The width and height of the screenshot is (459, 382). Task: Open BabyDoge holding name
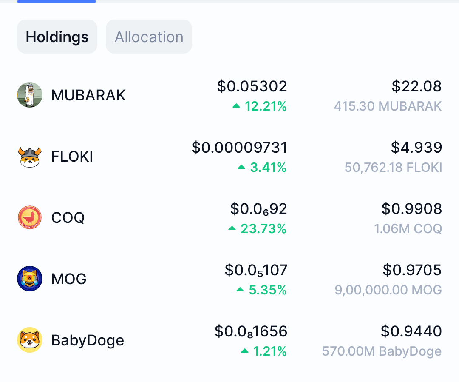(88, 340)
